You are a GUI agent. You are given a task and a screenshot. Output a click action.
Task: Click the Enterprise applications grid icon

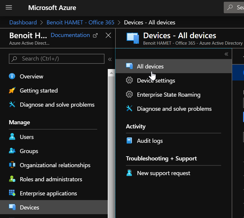click(x=12, y=193)
